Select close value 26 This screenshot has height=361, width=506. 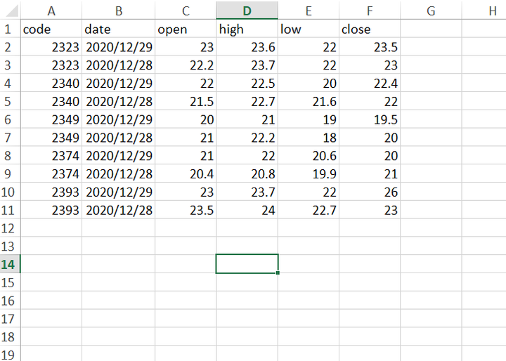tap(370, 192)
